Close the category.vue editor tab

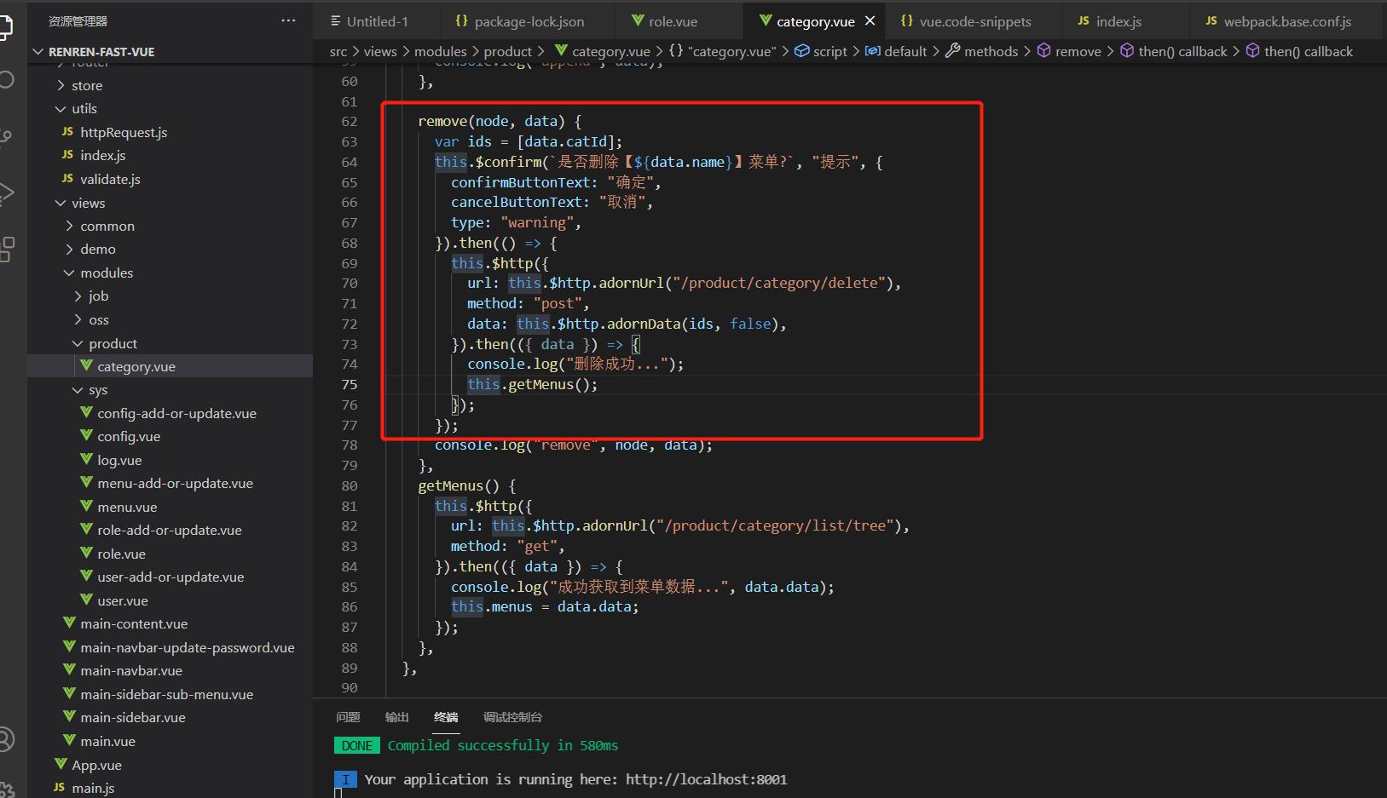(x=870, y=20)
